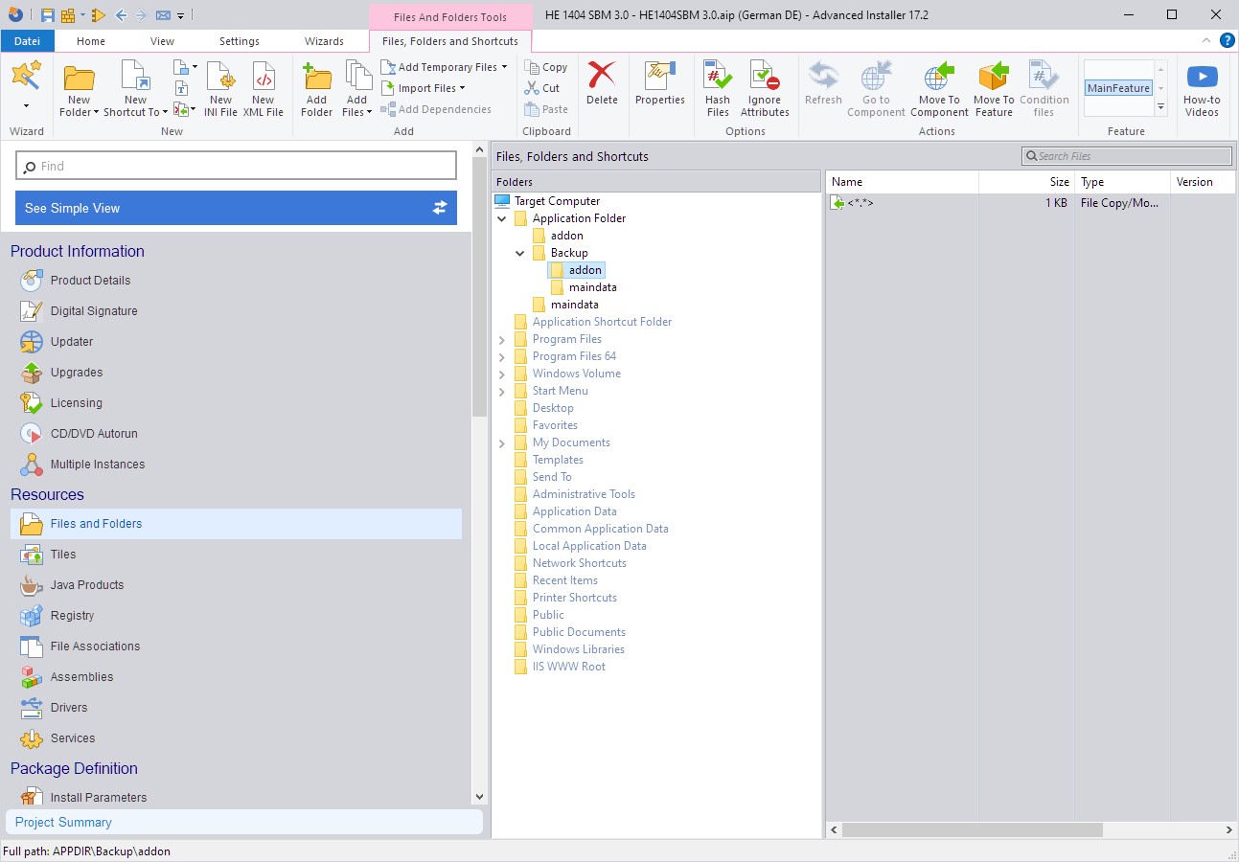The image size is (1239, 862).
Task: Switch to the Home tab
Action: pos(91,41)
